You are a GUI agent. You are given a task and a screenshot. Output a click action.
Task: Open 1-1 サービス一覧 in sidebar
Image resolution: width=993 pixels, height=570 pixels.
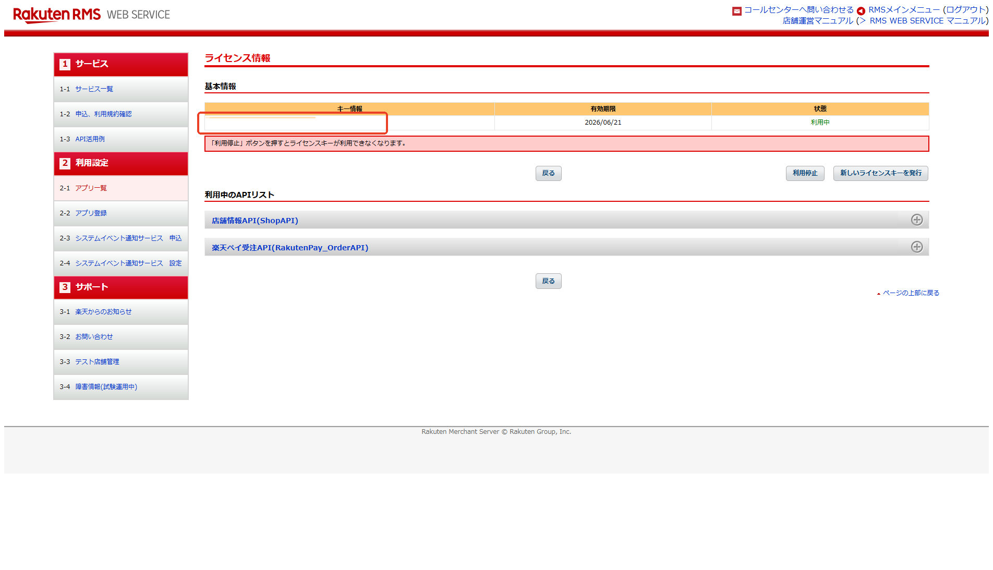click(x=121, y=89)
